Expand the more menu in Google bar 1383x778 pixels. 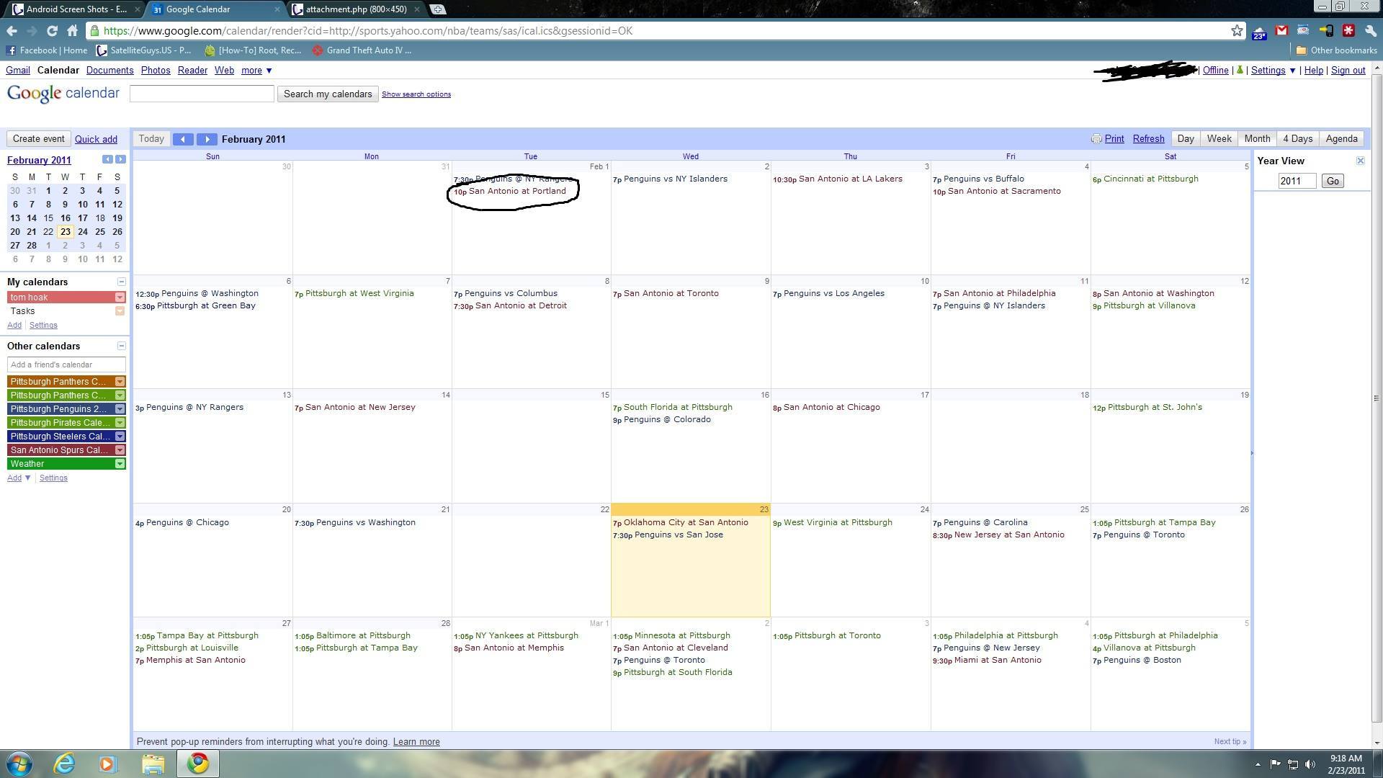(x=256, y=71)
